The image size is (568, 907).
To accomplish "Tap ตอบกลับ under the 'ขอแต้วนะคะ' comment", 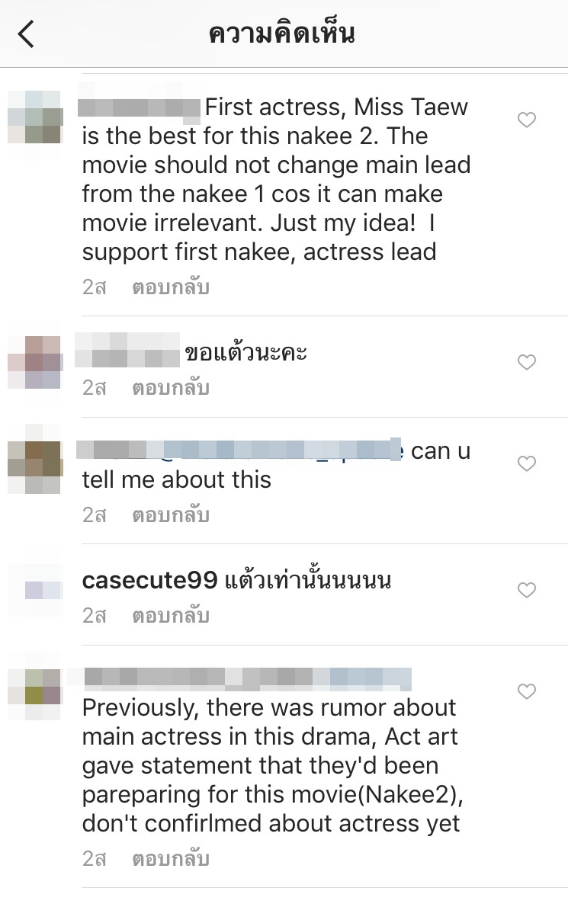I will (x=171, y=387).
